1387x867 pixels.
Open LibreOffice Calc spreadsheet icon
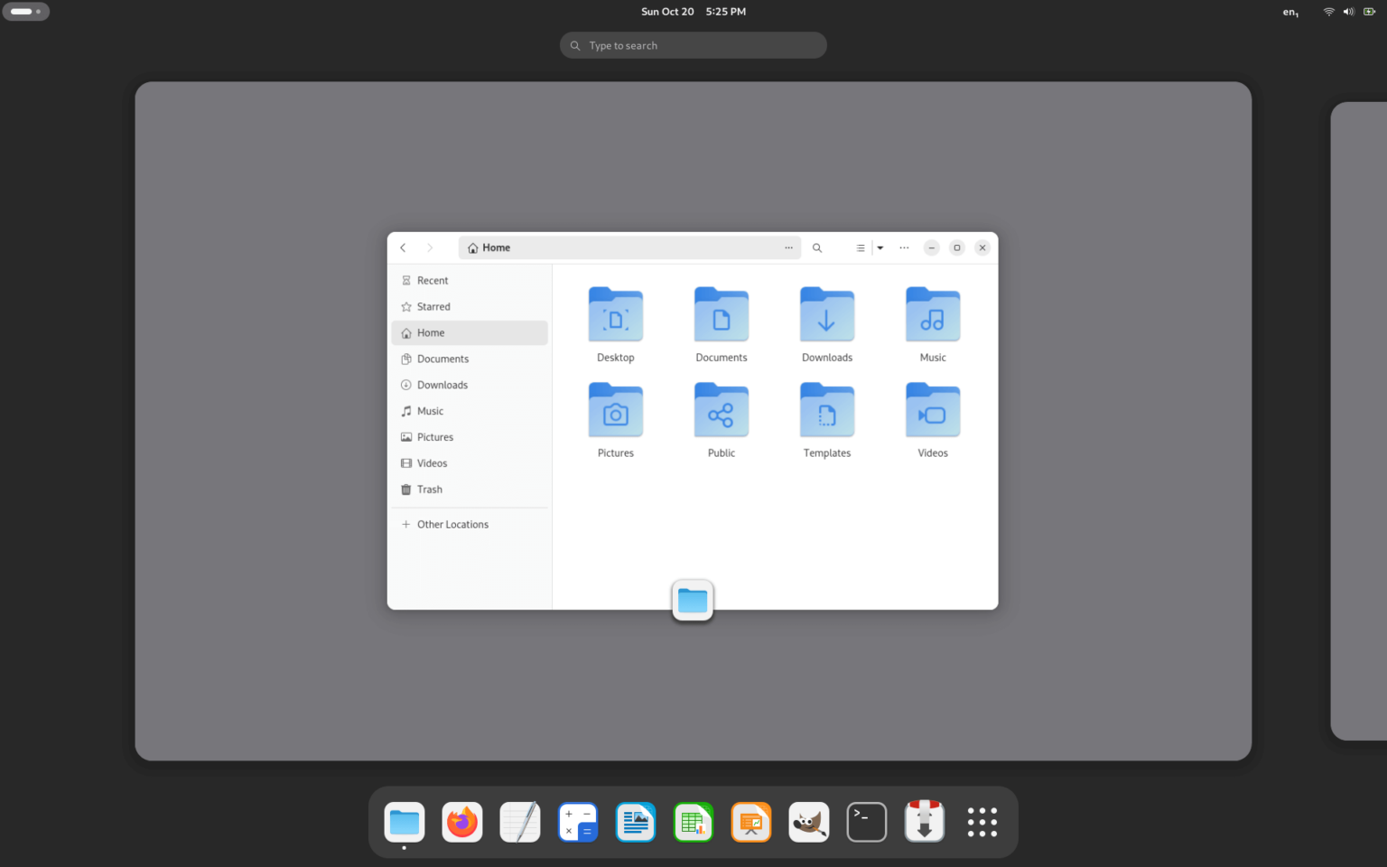click(x=693, y=823)
